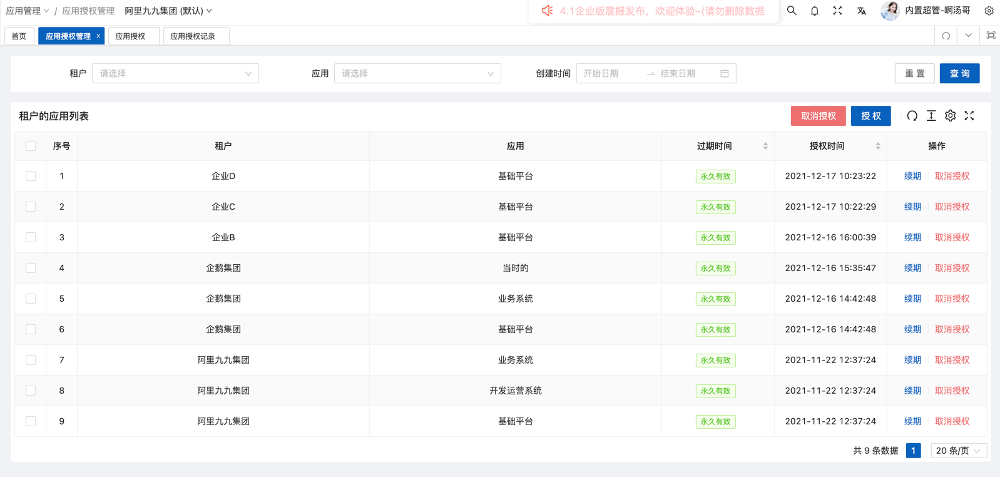Switch to the 应用授权记录 tab
The width and height of the screenshot is (1000, 477).
tap(193, 36)
